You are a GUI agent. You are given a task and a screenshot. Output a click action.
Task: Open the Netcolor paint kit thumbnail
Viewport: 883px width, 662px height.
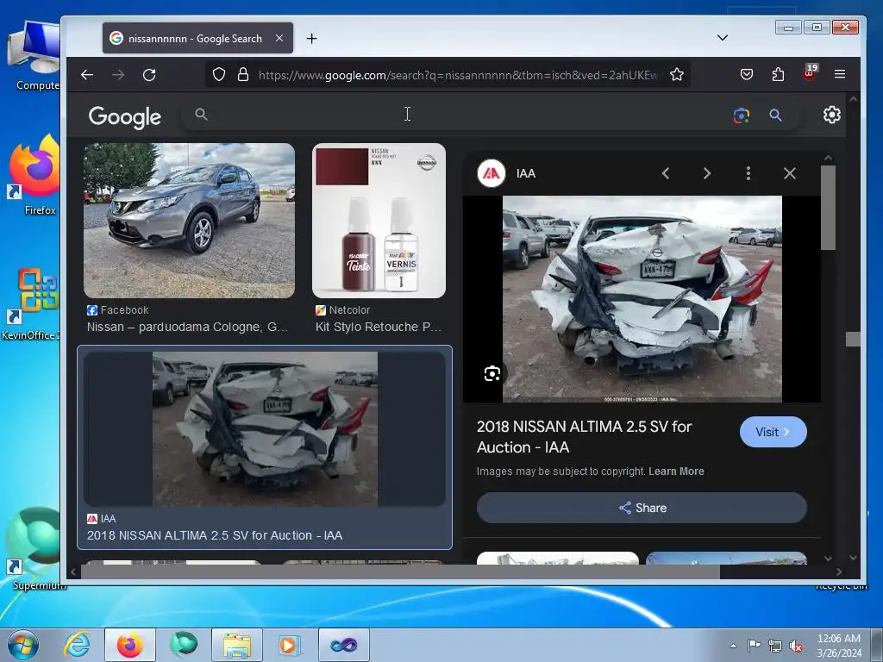(x=379, y=221)
